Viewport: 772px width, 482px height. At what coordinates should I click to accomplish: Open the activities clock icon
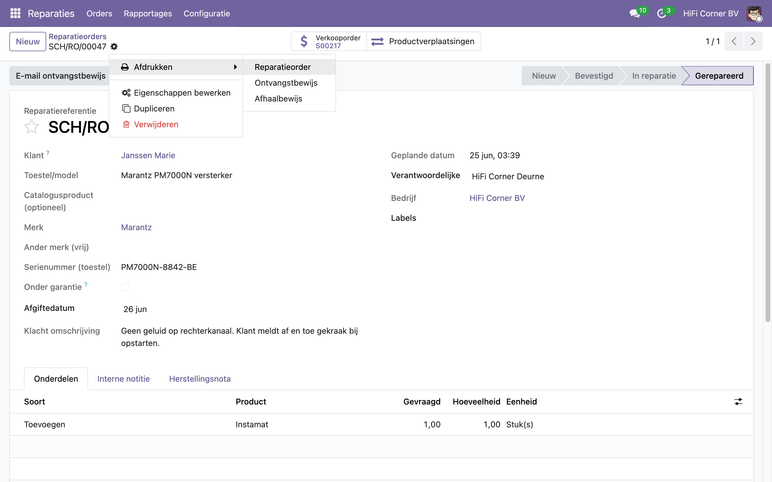[662, 13]
